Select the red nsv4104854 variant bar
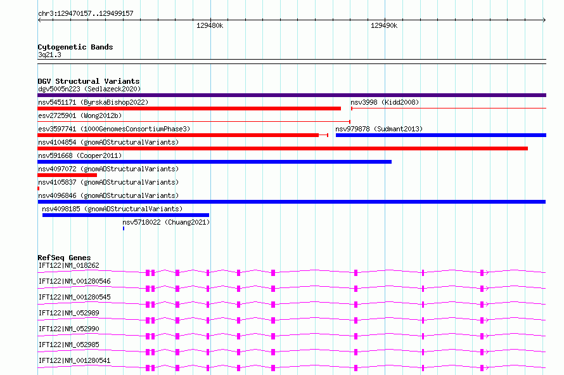Screen dimensions: 564x375 pos(283,148)
